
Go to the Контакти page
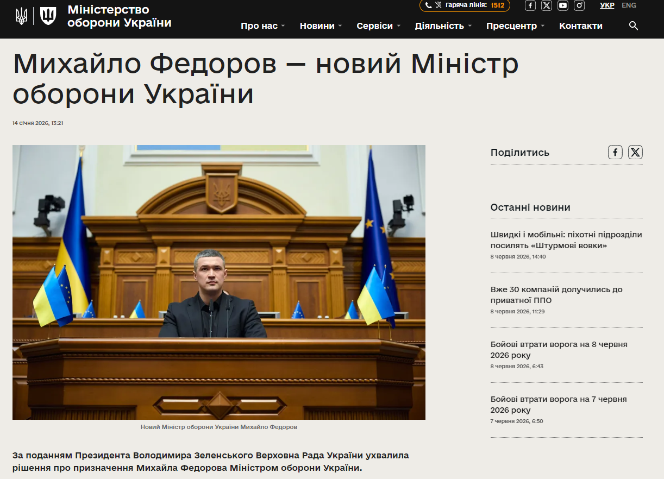click(x=581, y=26)
